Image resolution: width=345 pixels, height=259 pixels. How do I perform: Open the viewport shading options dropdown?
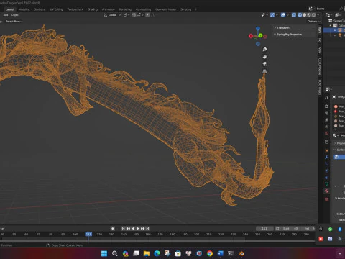318,15
